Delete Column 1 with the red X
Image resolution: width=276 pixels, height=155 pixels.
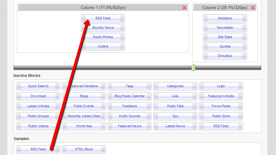click(184, 7)
